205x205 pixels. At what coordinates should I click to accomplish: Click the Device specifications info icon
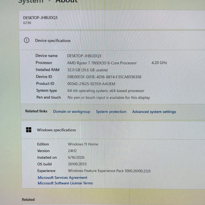27,40
